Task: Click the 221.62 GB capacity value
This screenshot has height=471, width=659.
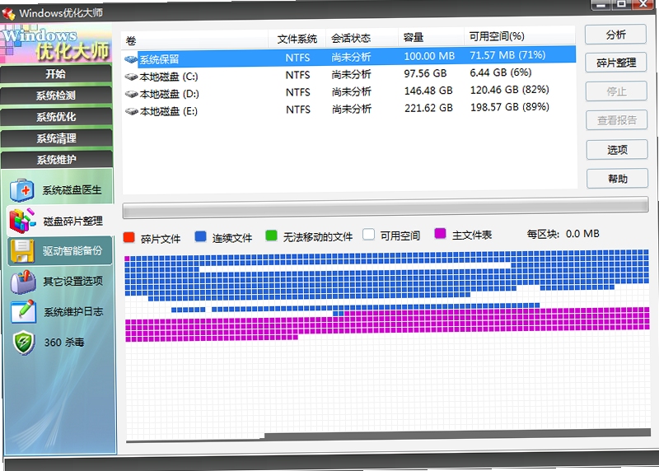Action: [x=428, y=108]
